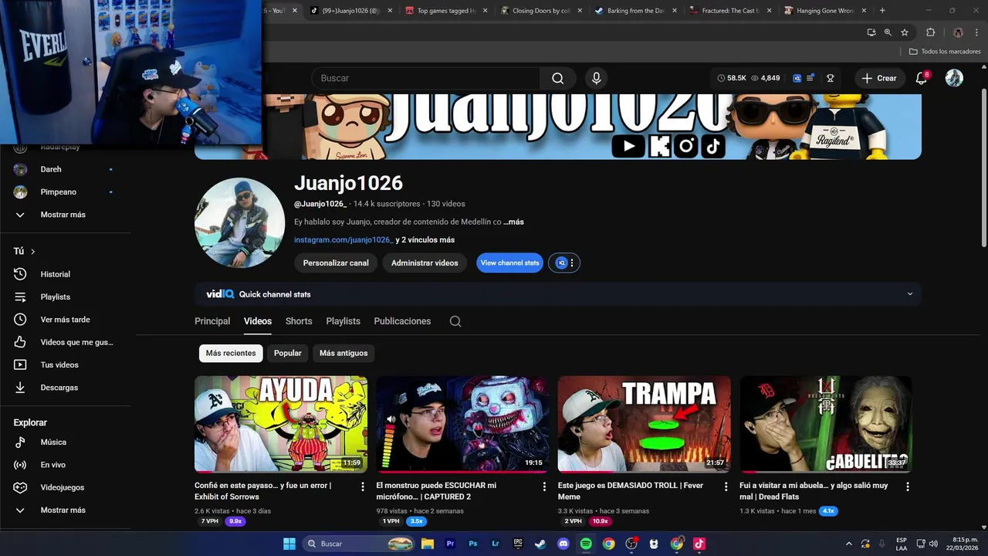Bookmark page with star icon in address bar
Viewport: 988px width, 556px height.
[905, 32]
